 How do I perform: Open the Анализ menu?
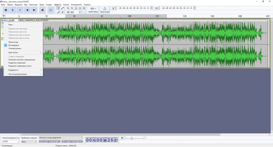[x=66, y=5]
